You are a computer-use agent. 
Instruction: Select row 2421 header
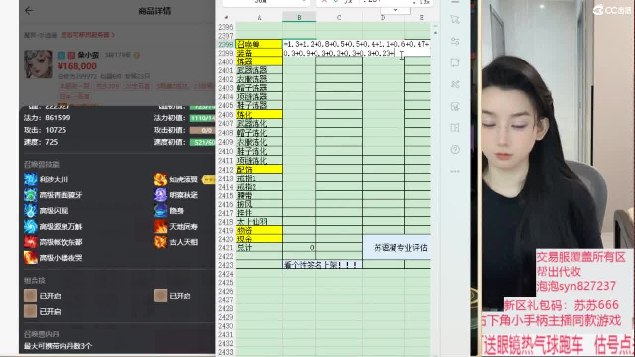(x=226, y=248)
